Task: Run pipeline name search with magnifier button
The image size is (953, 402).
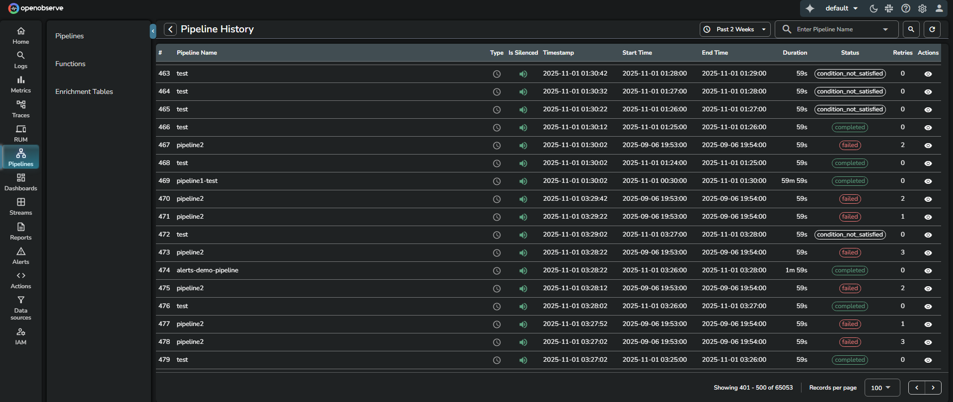Action: (911, 29)
